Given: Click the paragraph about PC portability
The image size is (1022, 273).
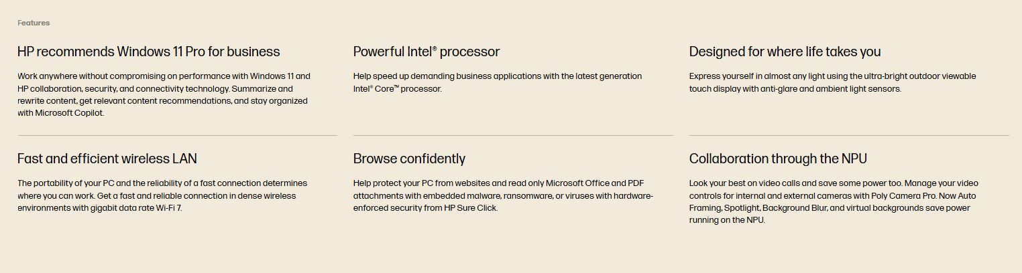Looking at the screenshot, I should (162, 195).
